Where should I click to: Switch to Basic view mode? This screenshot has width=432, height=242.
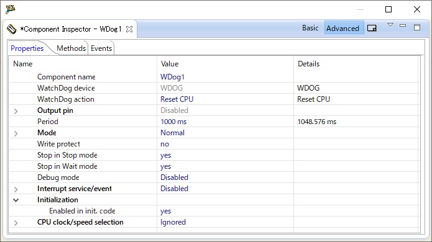point(310,28)
